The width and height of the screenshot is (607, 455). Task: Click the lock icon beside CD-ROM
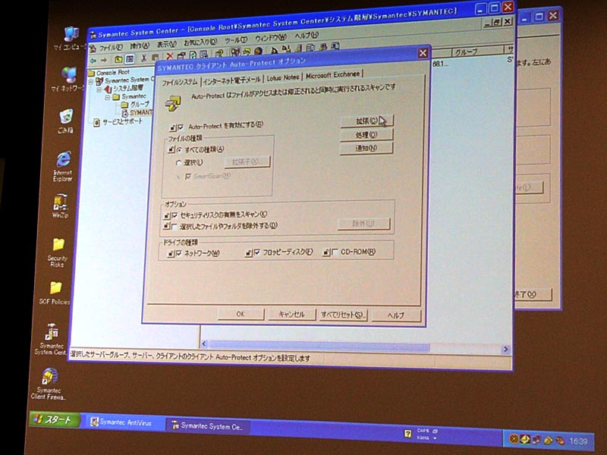point(326,253)
